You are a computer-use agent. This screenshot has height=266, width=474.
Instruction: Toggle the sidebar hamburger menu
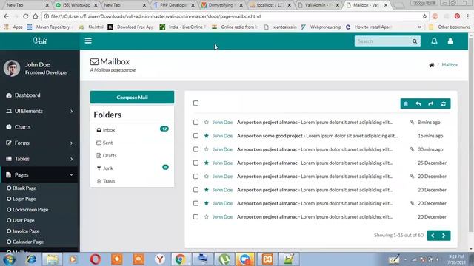point(88,41)
